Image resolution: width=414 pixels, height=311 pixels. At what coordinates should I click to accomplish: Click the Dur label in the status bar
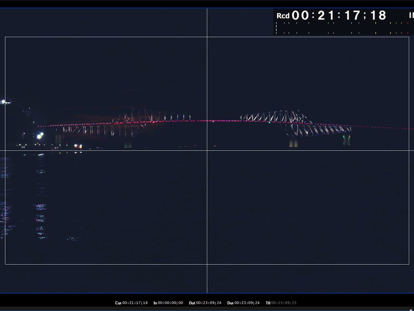tap(230, 303)
